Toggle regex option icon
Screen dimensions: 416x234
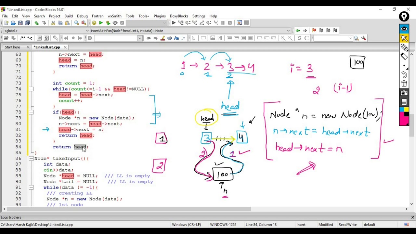tap(184, 38)
